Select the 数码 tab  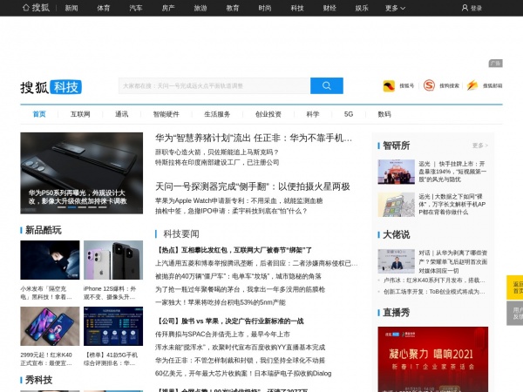(x=384, y=114)
